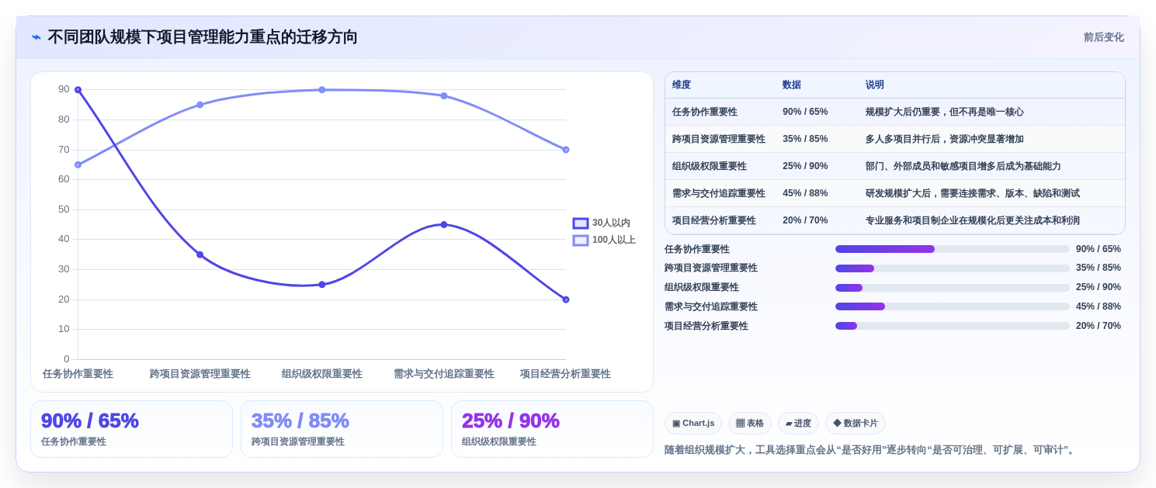Click the 跨项目资源管理重要性 progress bar
The height and width of the screenshot is (488, 1156).
pos(953,268)
